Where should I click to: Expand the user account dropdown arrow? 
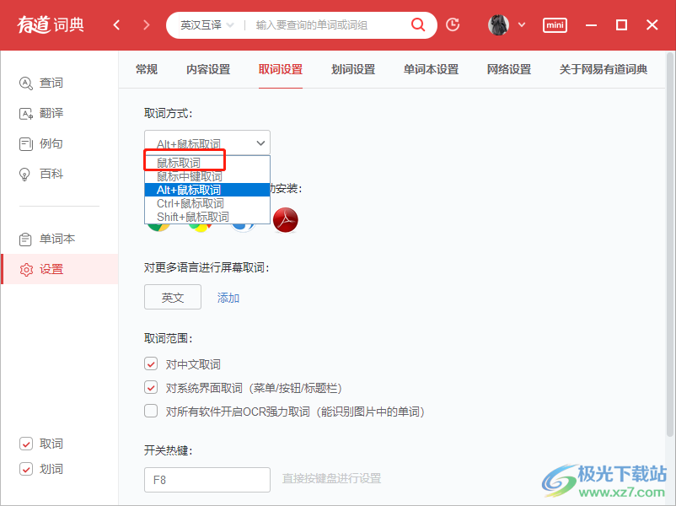pyautogui.click(x=523, y=24)
